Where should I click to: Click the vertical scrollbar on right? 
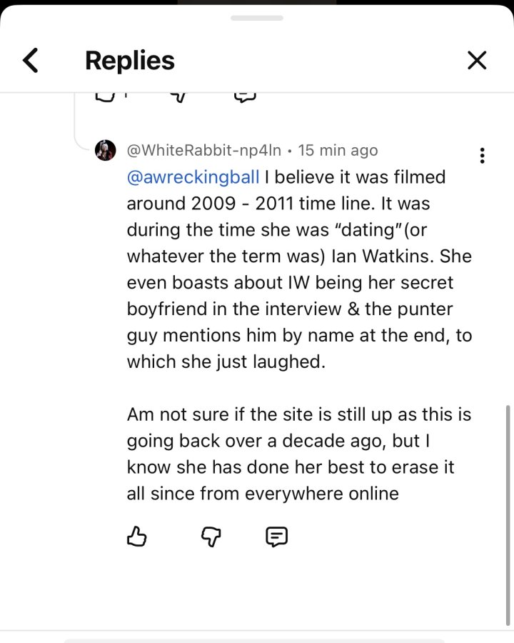click(508, 515)
